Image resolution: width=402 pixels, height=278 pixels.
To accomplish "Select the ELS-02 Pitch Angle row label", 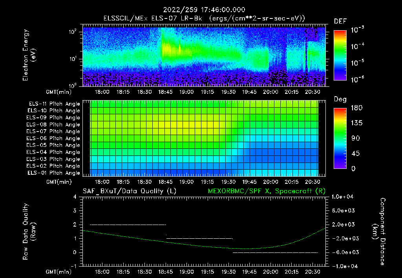I will point(53,166).
